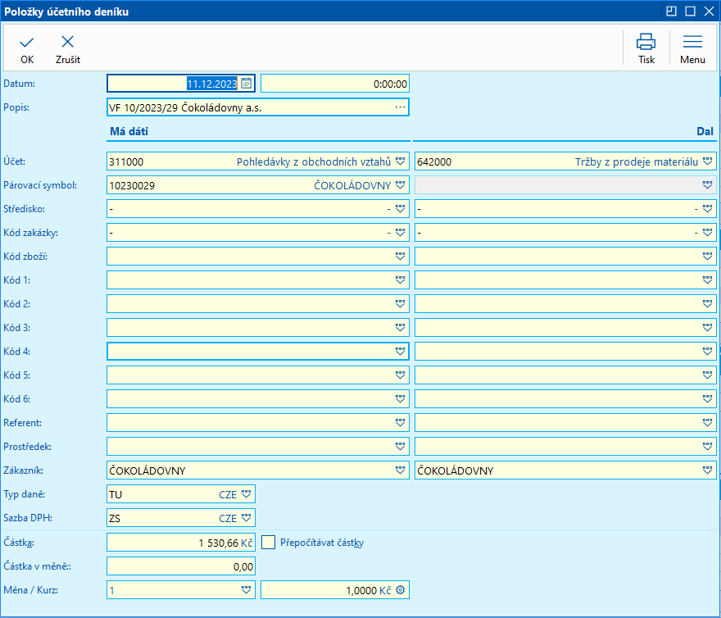
Task: Click the Má dáti column header
Action: point(129,131)
